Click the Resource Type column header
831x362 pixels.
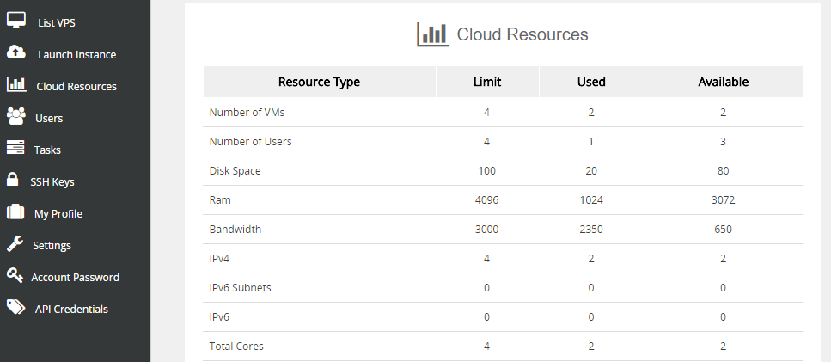click(319, 83)
